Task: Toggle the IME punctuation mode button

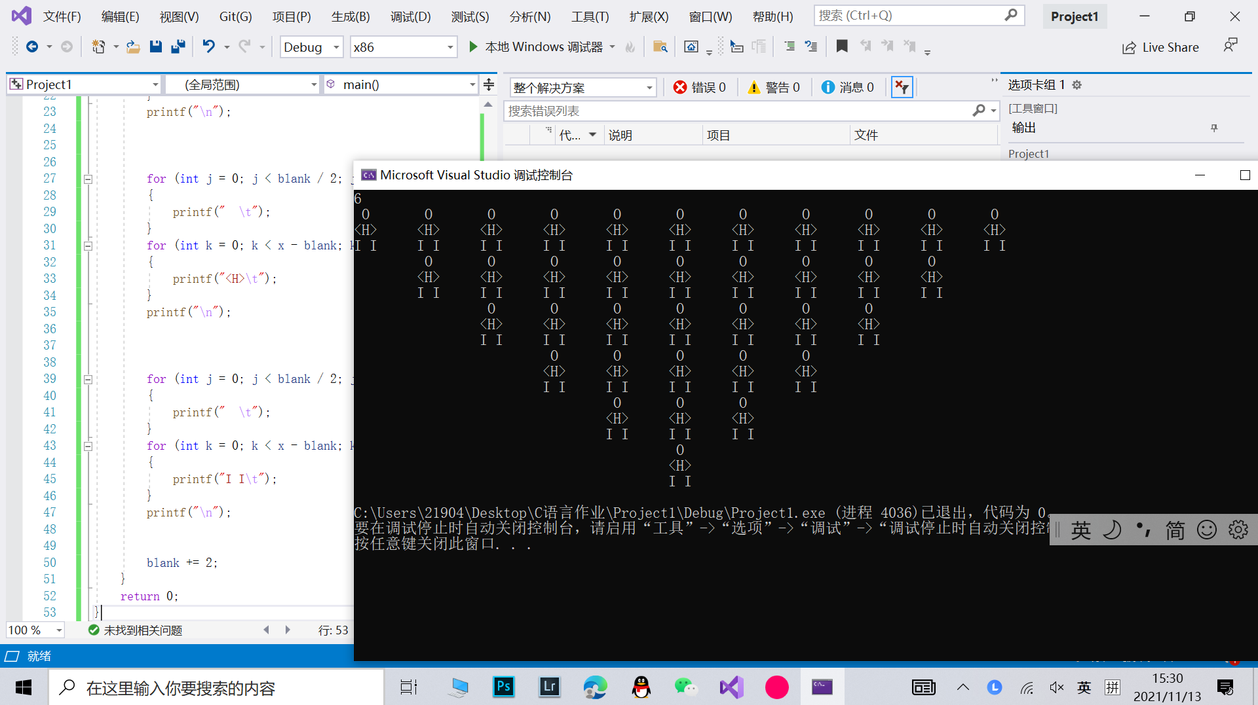Action: pos(1143,530)
